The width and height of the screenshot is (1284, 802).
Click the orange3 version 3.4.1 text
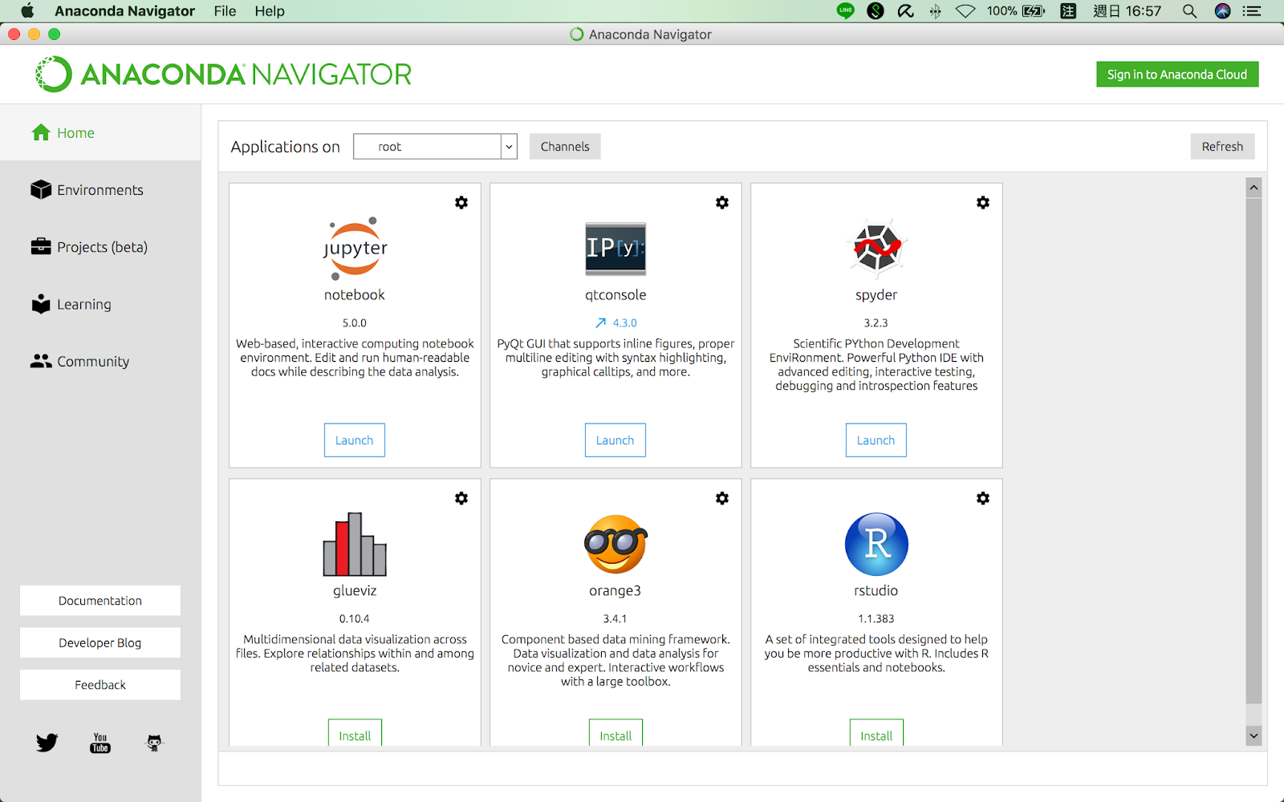click(616, 619)
